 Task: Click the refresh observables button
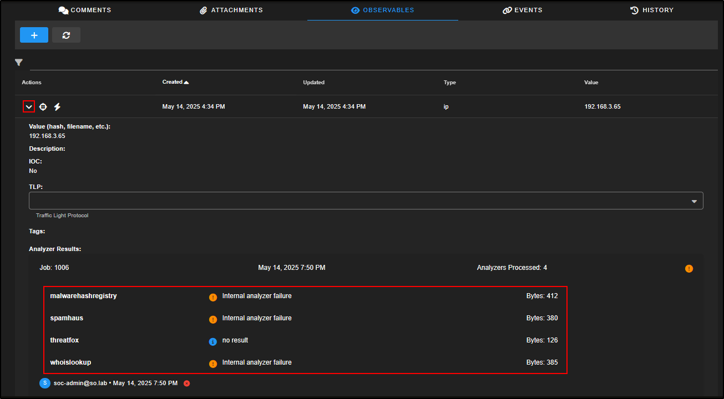pyautogui.click(x=66, y=35)
